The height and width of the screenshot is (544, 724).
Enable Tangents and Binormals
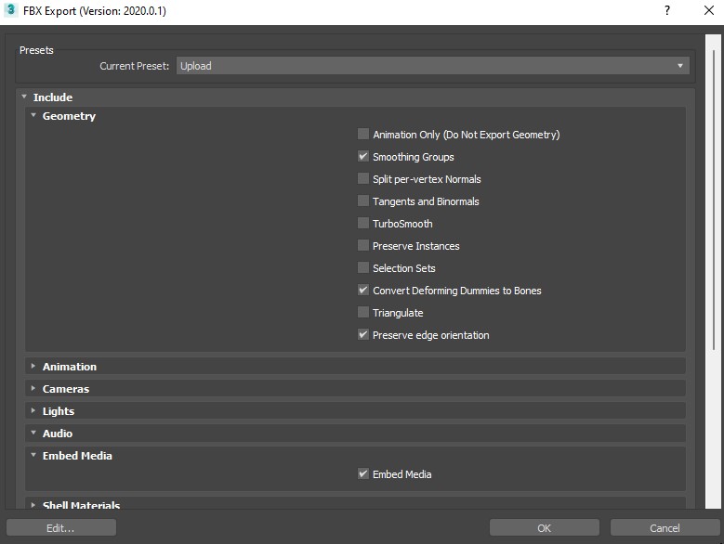tap(363, 201)
